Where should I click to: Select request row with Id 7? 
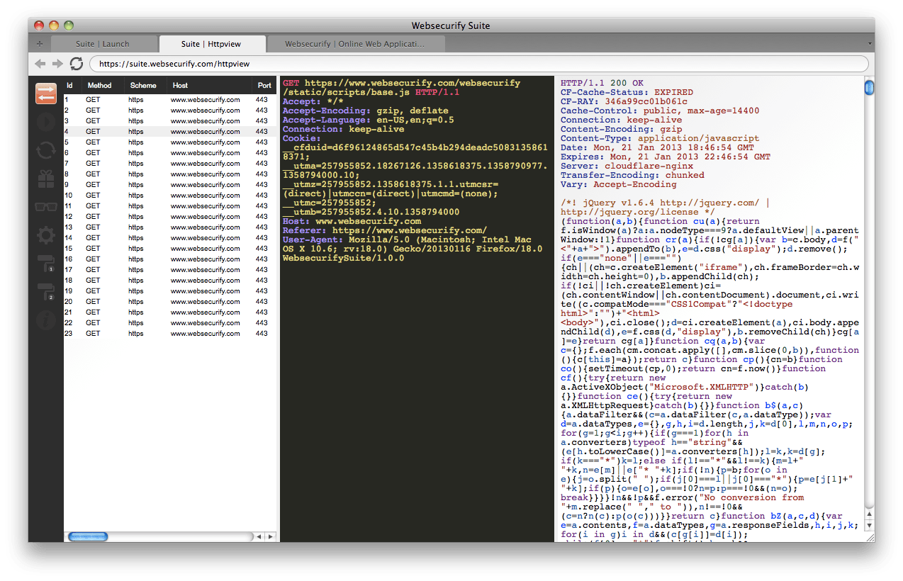[170, 164]
